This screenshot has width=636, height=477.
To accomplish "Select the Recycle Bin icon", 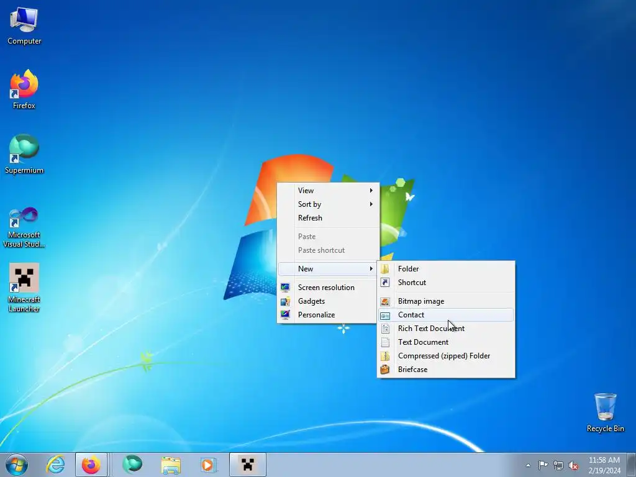I will click(x=605, y=412).
